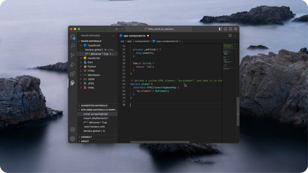Place cursor on 'declare global {' code line

(x=141, y=84)
